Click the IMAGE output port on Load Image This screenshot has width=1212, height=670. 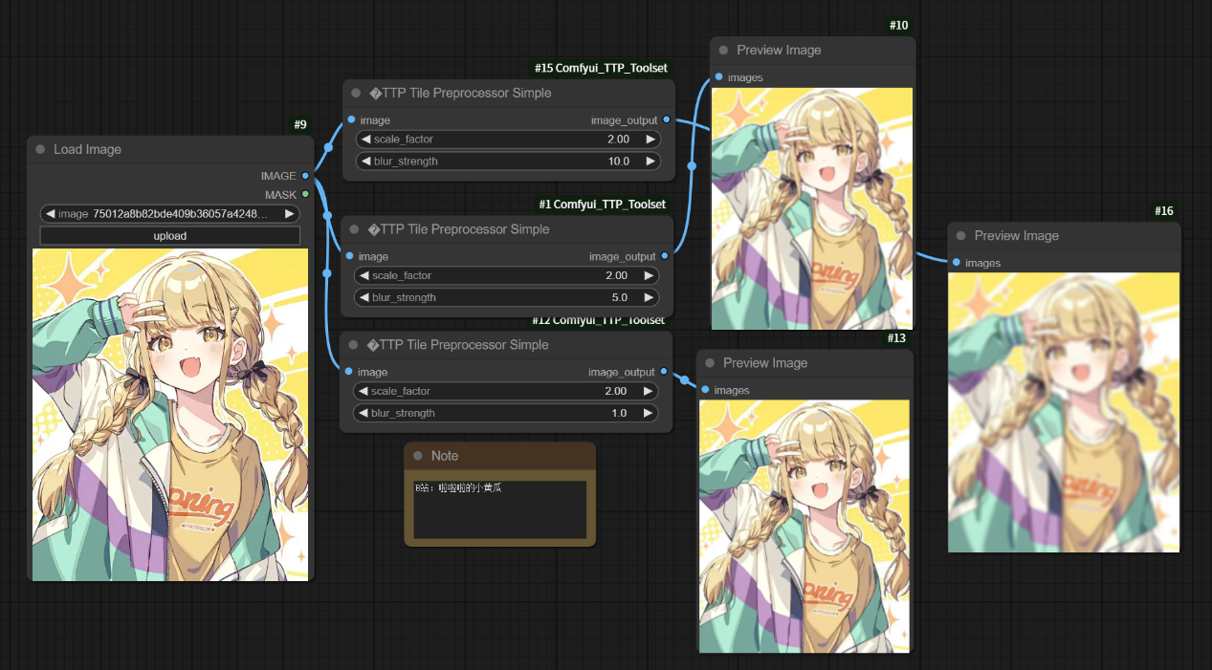pos(305,176)
